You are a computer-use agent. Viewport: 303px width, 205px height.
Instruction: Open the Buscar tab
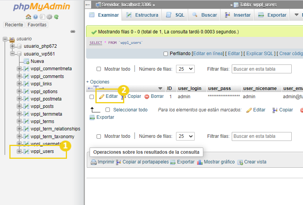click(204, 15)
